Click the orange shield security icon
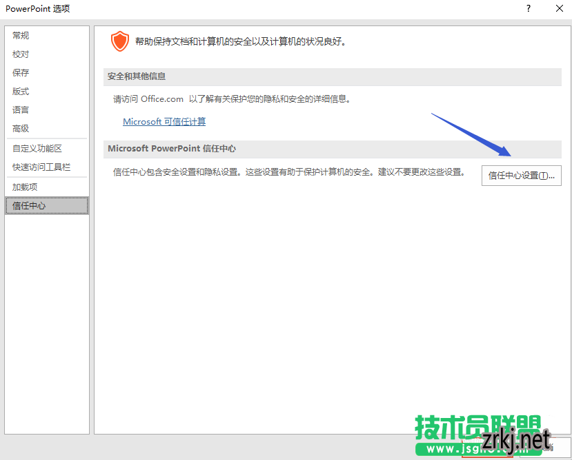 [x=120, y=41]
